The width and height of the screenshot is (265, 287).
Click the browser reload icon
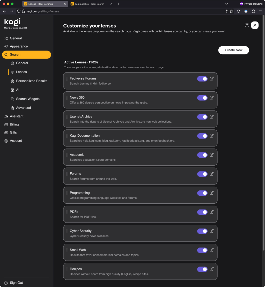coord(238,11)
